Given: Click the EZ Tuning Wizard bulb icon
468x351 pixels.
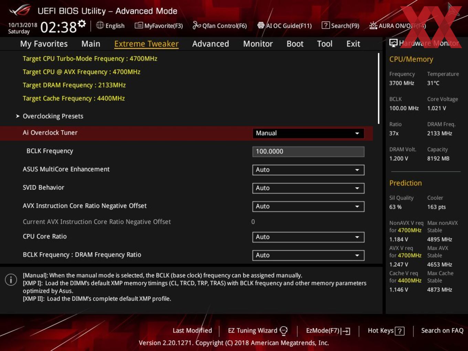Looking at the screenshot, I should pos(284,331).
